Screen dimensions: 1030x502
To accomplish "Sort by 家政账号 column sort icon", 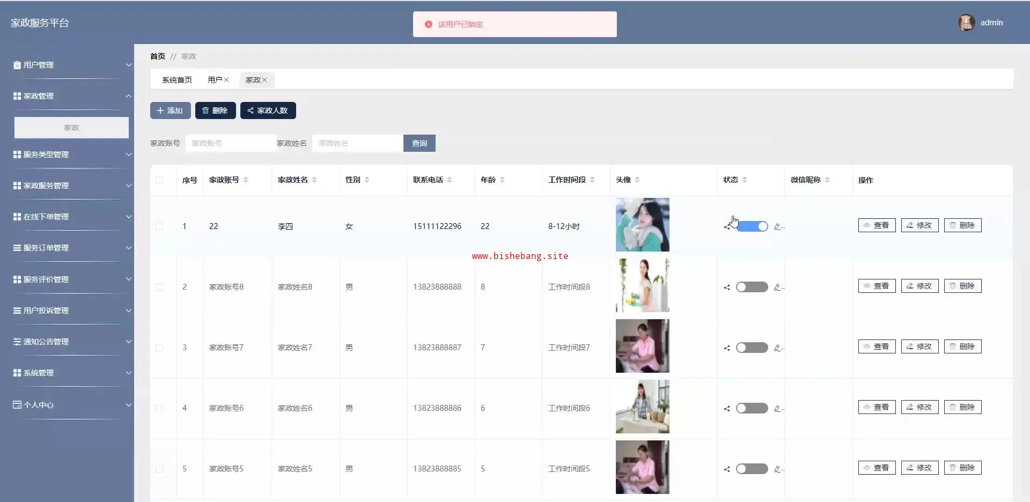I will coord(246,180).
